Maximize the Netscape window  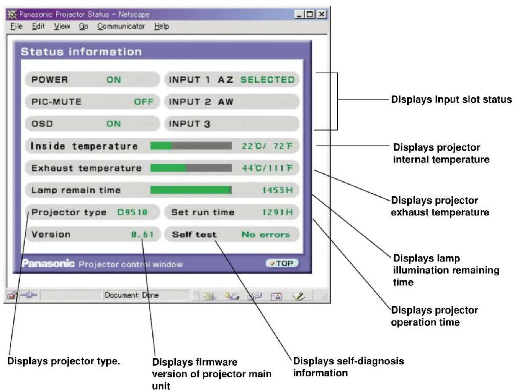click(x=310, y=15)
